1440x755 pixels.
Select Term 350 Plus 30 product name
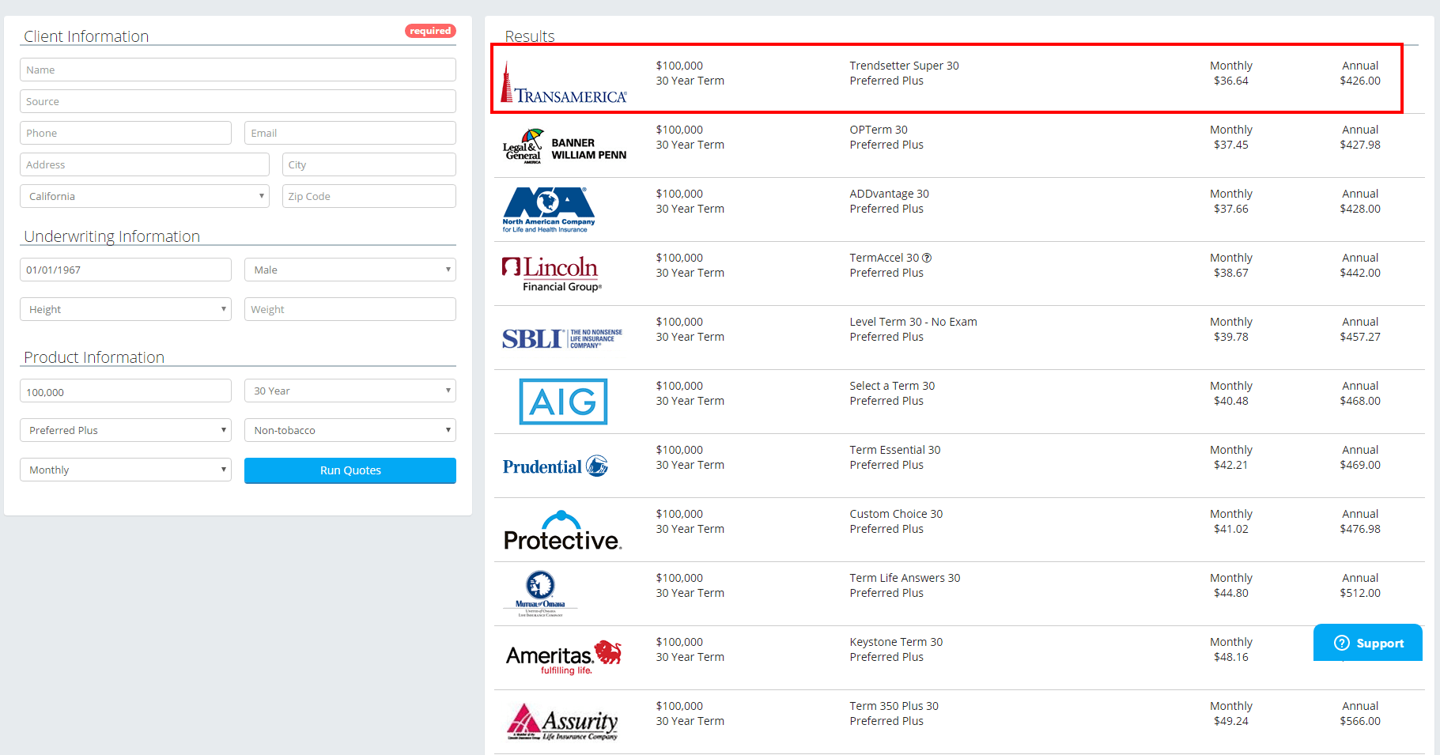(x=894, y=706)
